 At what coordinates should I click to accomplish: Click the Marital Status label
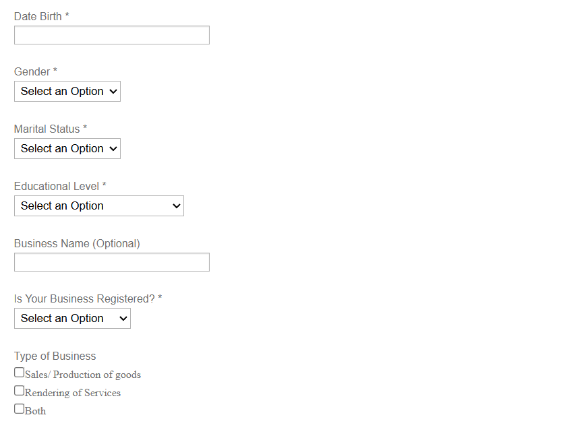coord(47,129)
